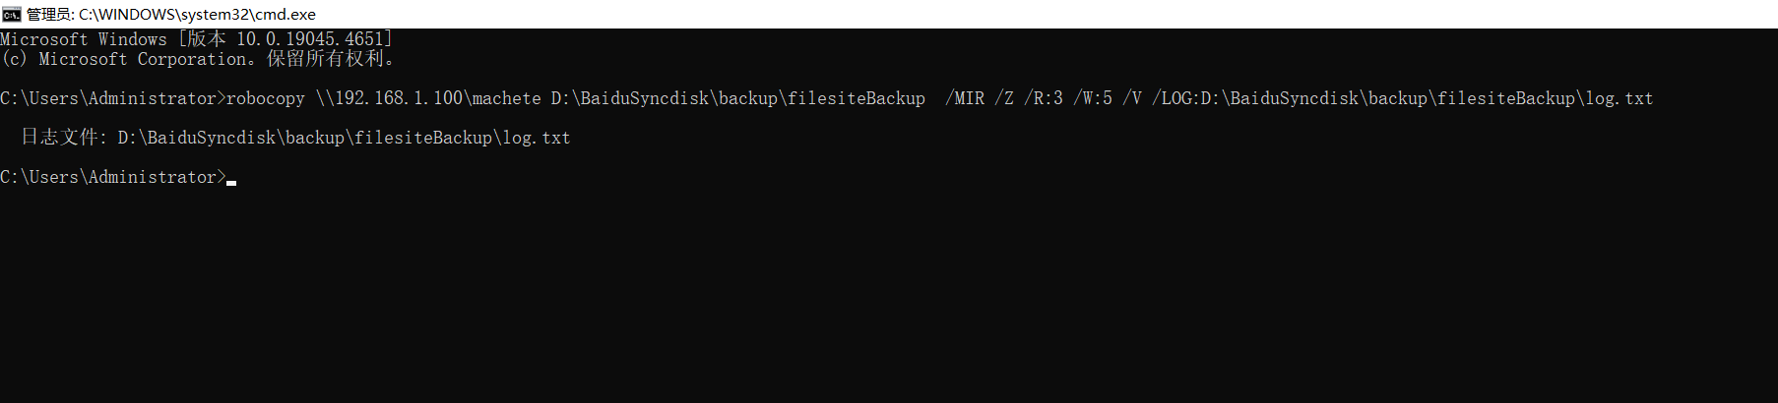Click the (c) Microsoft Corporation text
This screenshot has height=403, width=1778.
pos(123,59)
